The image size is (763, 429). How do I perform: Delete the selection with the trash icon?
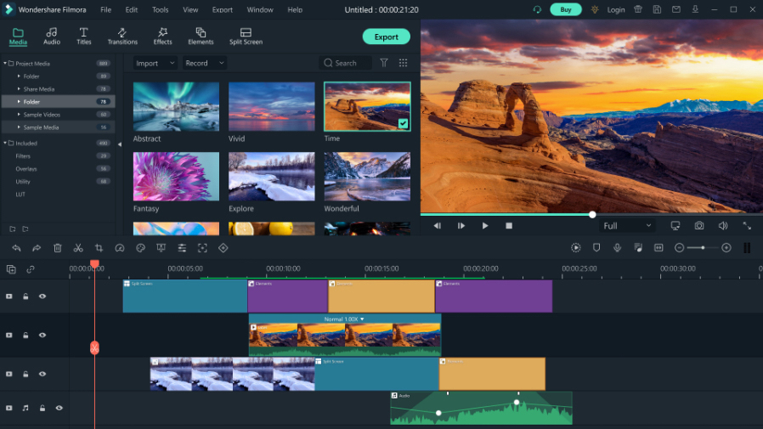pyautogui.click(x=58, y=248)
